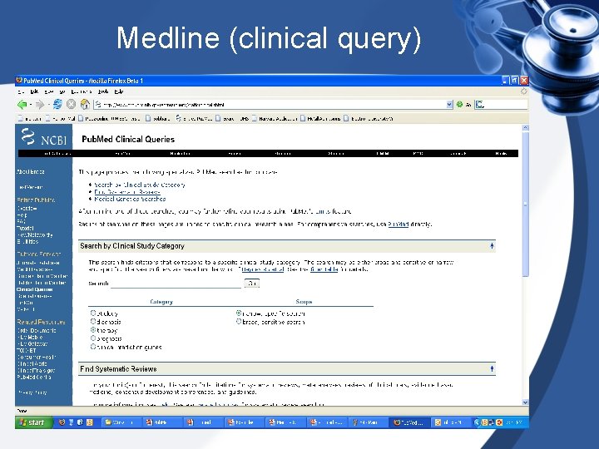
Task: Click the browser Forward arrow button
Action: (x=39, y=104)
